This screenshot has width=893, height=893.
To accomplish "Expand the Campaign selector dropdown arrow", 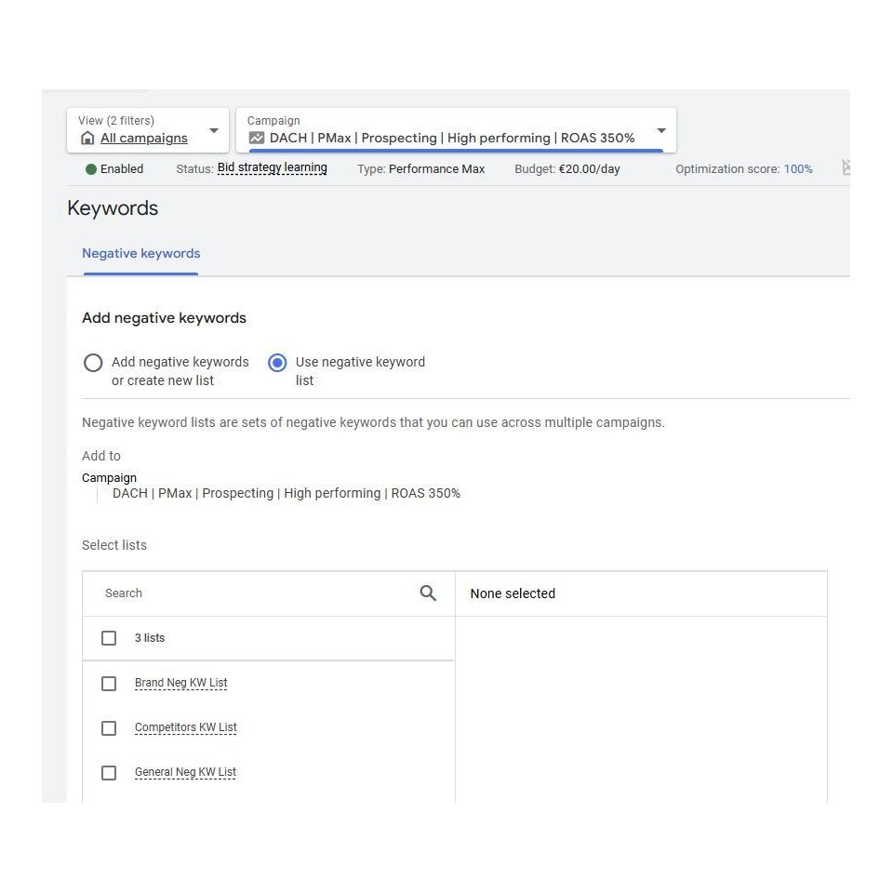I will coord(661,130).
